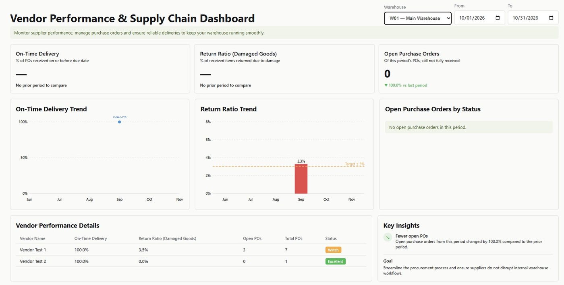Click the Watch status badge
The image size is (564, 285).
pos(333,250)
